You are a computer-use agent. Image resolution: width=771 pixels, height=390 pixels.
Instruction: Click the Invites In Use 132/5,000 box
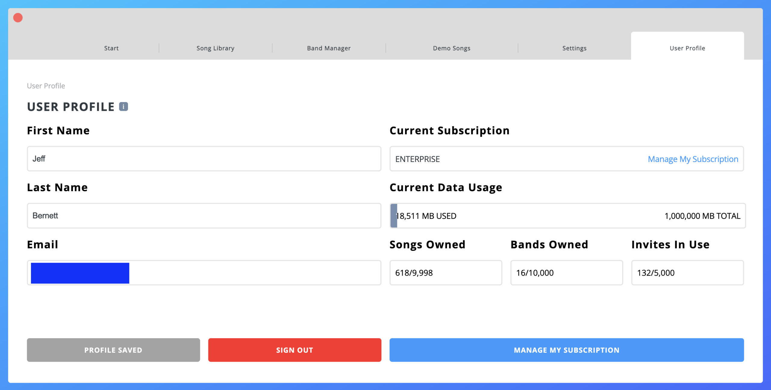tap(687, 273)
